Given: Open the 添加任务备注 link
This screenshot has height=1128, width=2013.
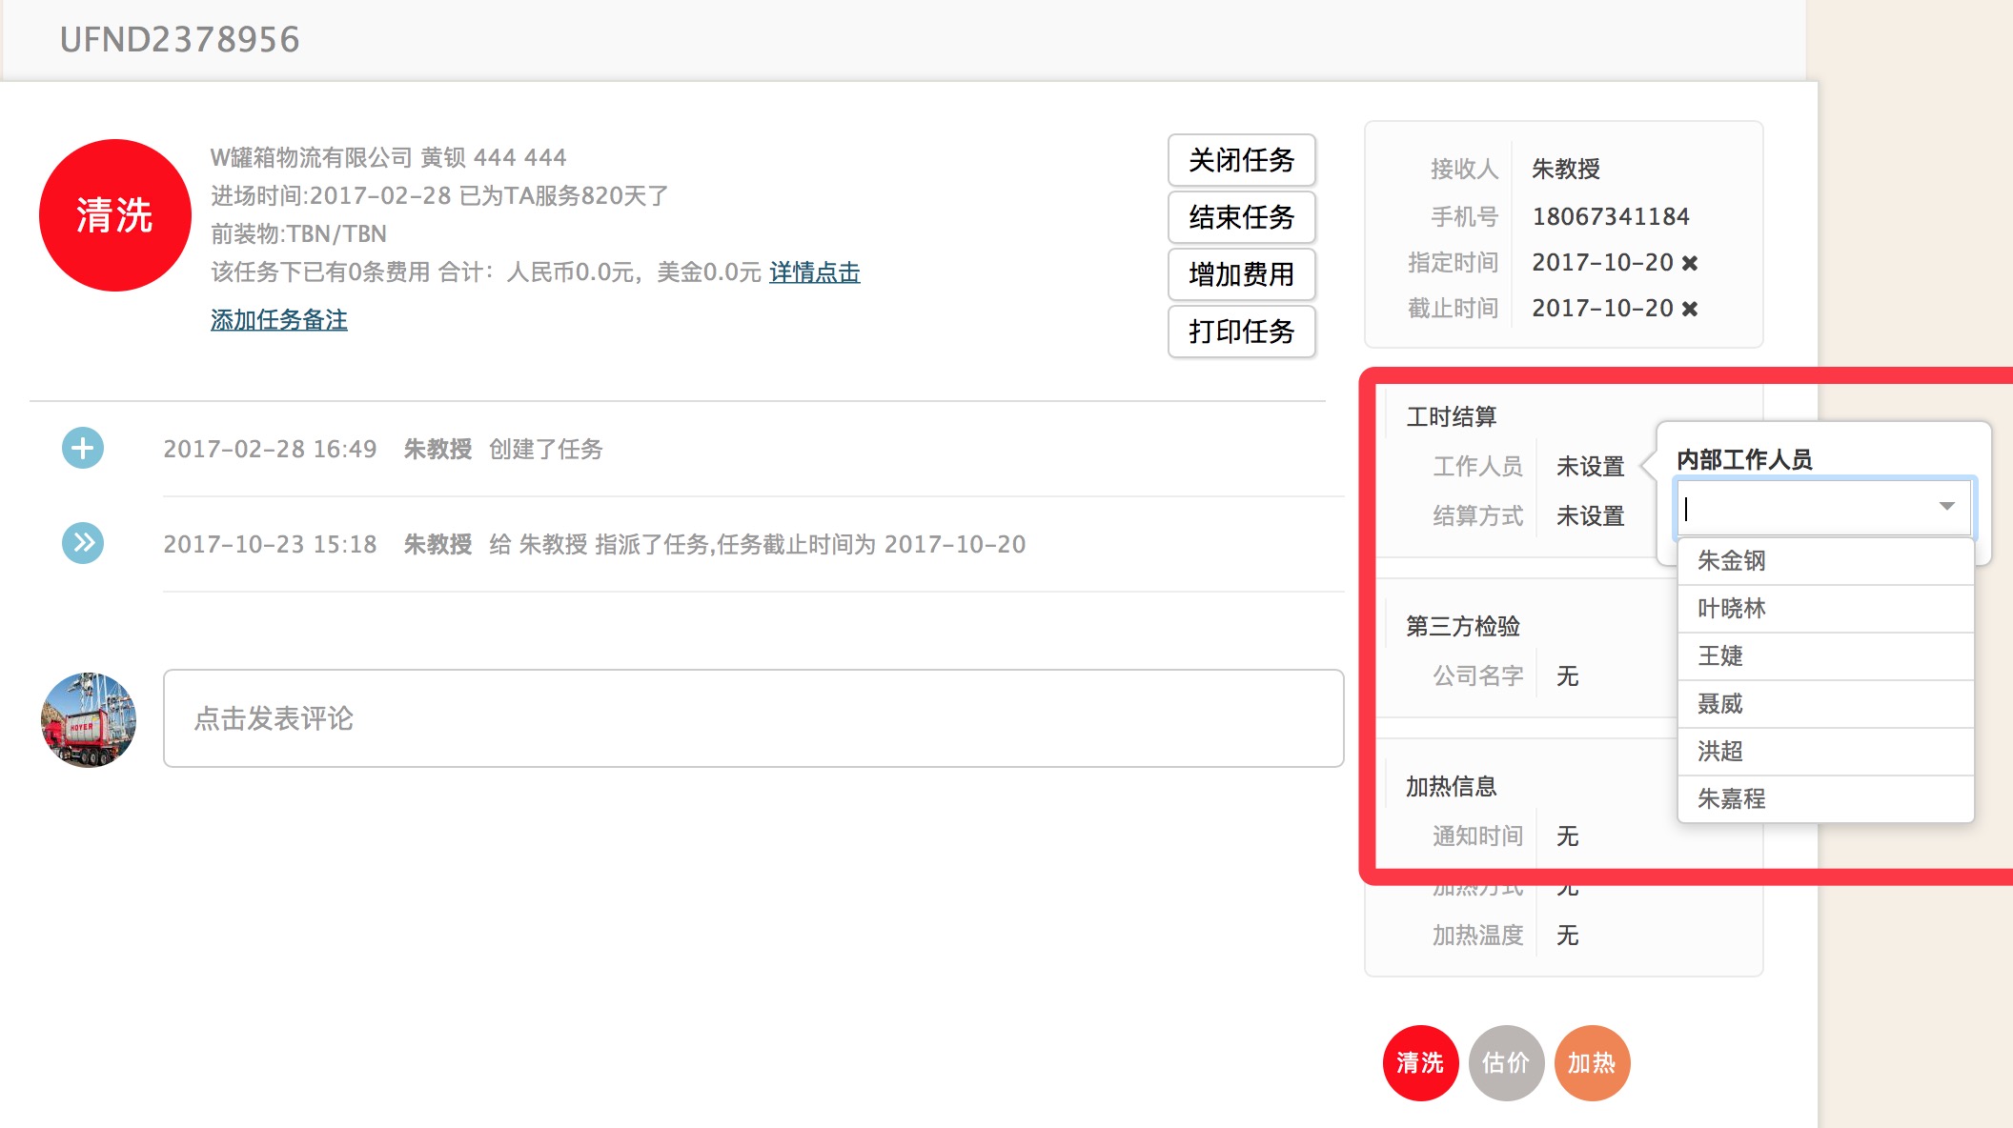Looking at the screenshot, I should [277, 320].
